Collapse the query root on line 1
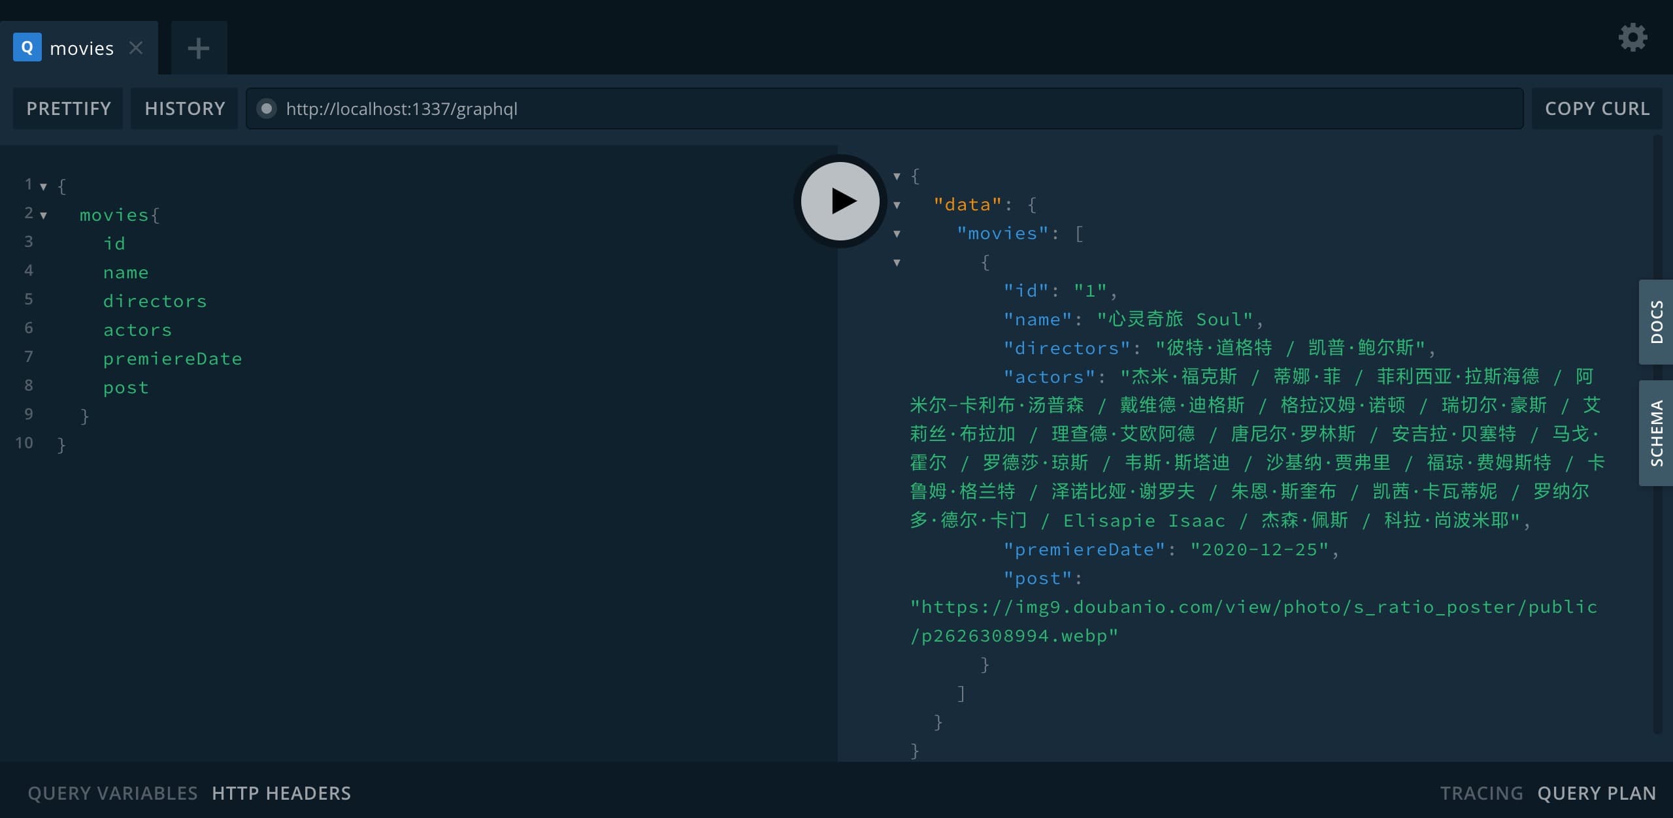This screenshot has width=1673, height=818. [x=43, y=187]
